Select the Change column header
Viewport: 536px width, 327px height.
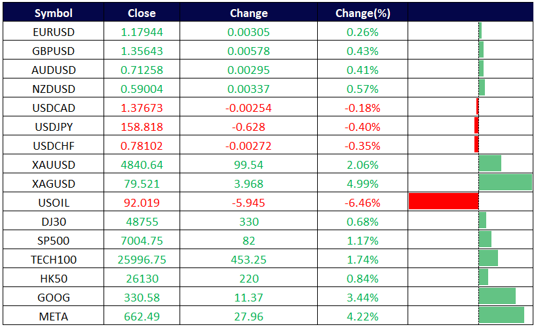tap(249, 13)
